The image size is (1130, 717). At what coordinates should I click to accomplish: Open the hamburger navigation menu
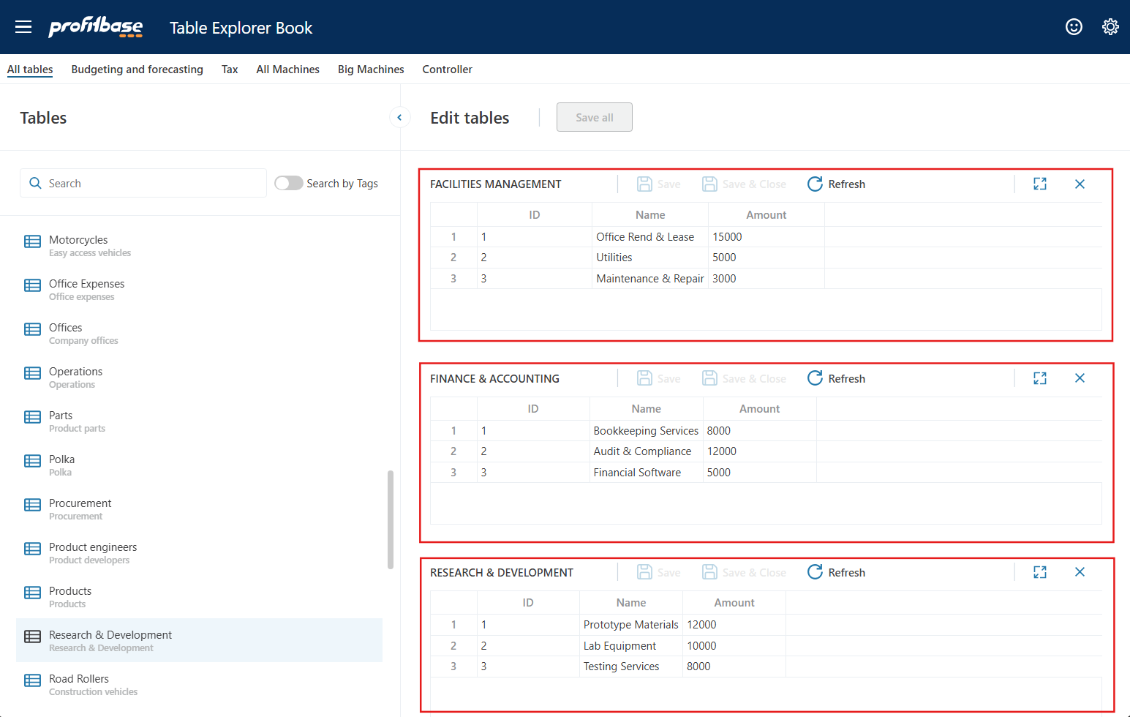(23, 27)
